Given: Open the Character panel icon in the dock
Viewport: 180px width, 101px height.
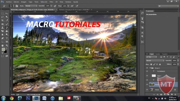Looking at the screenshot, I should pyautogui.click(x=142, y=33).
